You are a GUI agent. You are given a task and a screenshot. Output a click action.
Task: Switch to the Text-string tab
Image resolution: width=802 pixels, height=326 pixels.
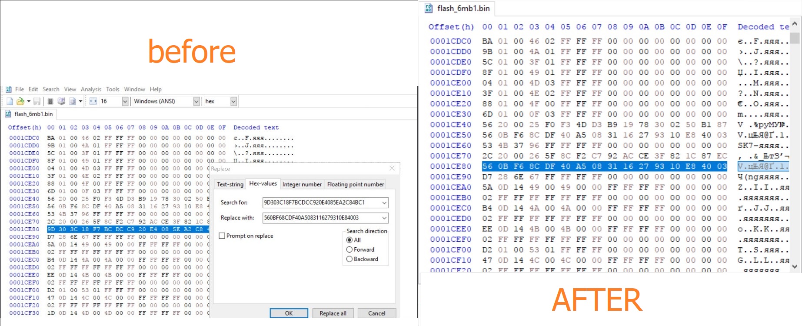(230, 184)
